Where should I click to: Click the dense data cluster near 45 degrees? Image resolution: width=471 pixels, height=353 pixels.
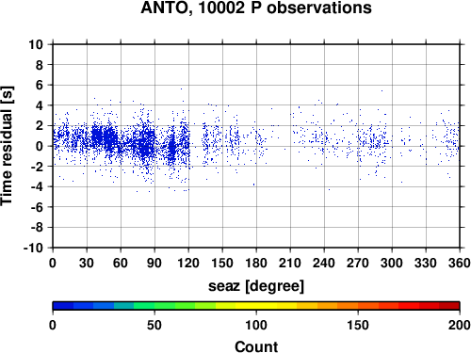coord(104,137)
